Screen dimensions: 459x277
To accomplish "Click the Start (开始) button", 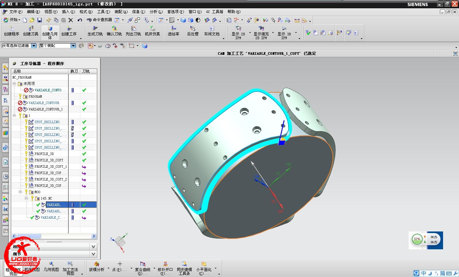I will tap(11, 20).
